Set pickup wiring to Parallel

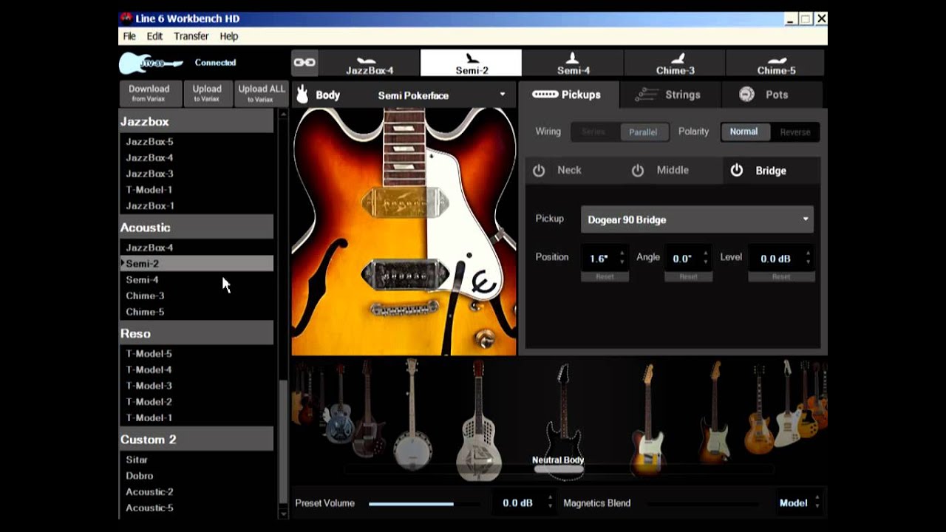643,132
